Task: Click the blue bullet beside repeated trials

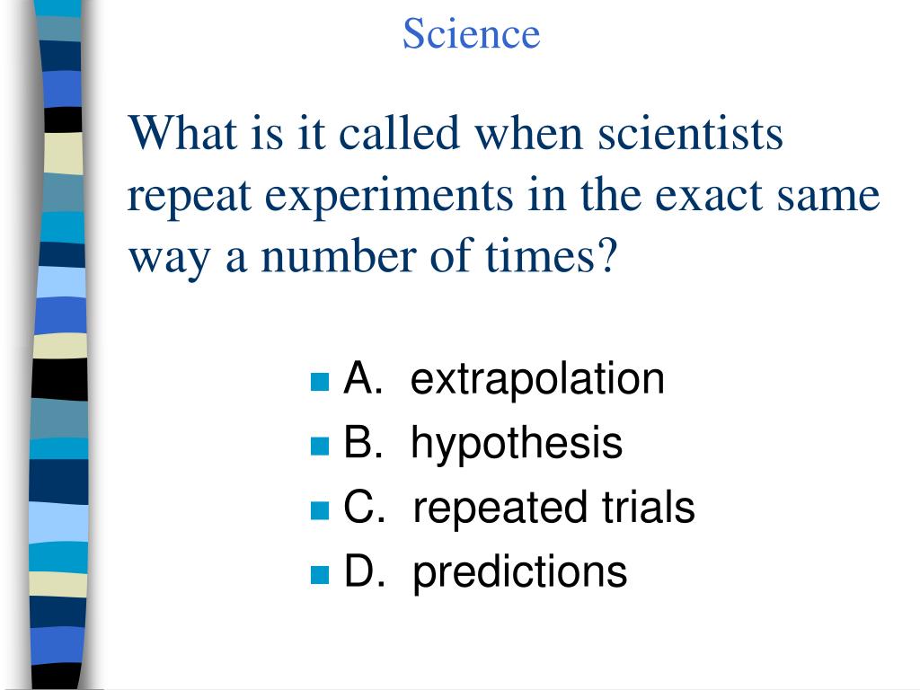Action: tap(320, 510)
